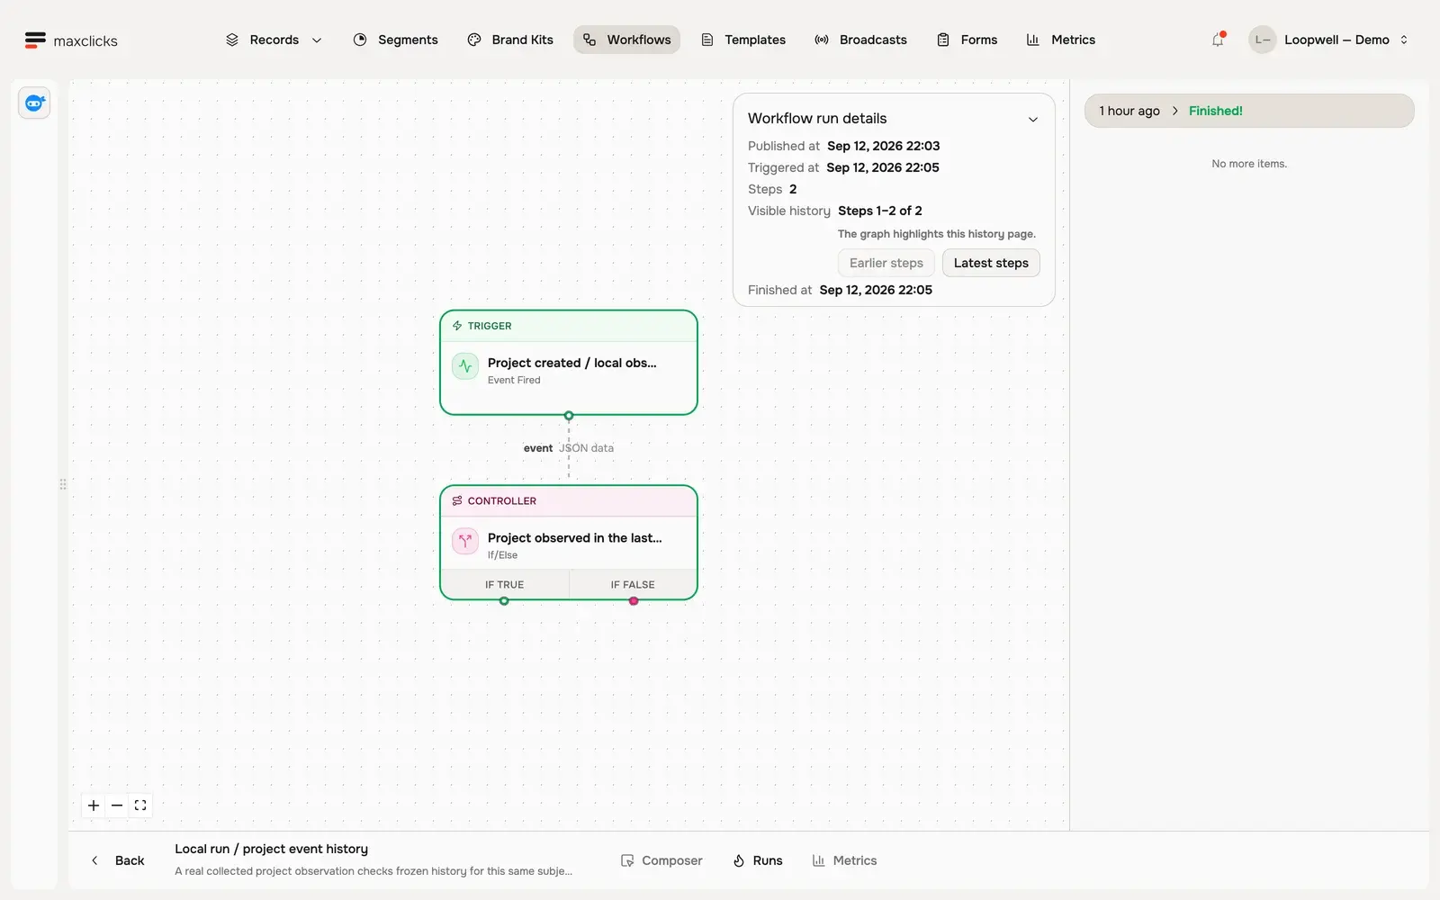Viewport: 1440px width, 900px height.
Task: Click the IF TRUE green output port
Action: (x=504, y=601)
